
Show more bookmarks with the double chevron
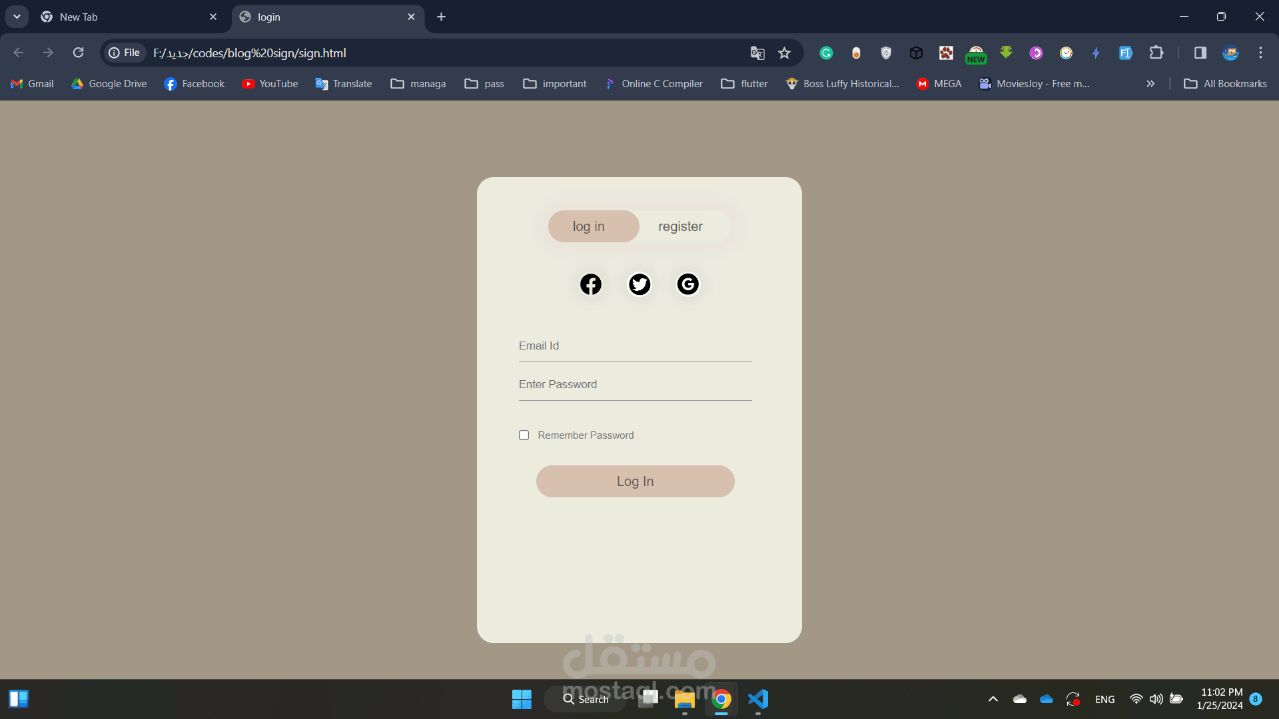[1150, 84]
